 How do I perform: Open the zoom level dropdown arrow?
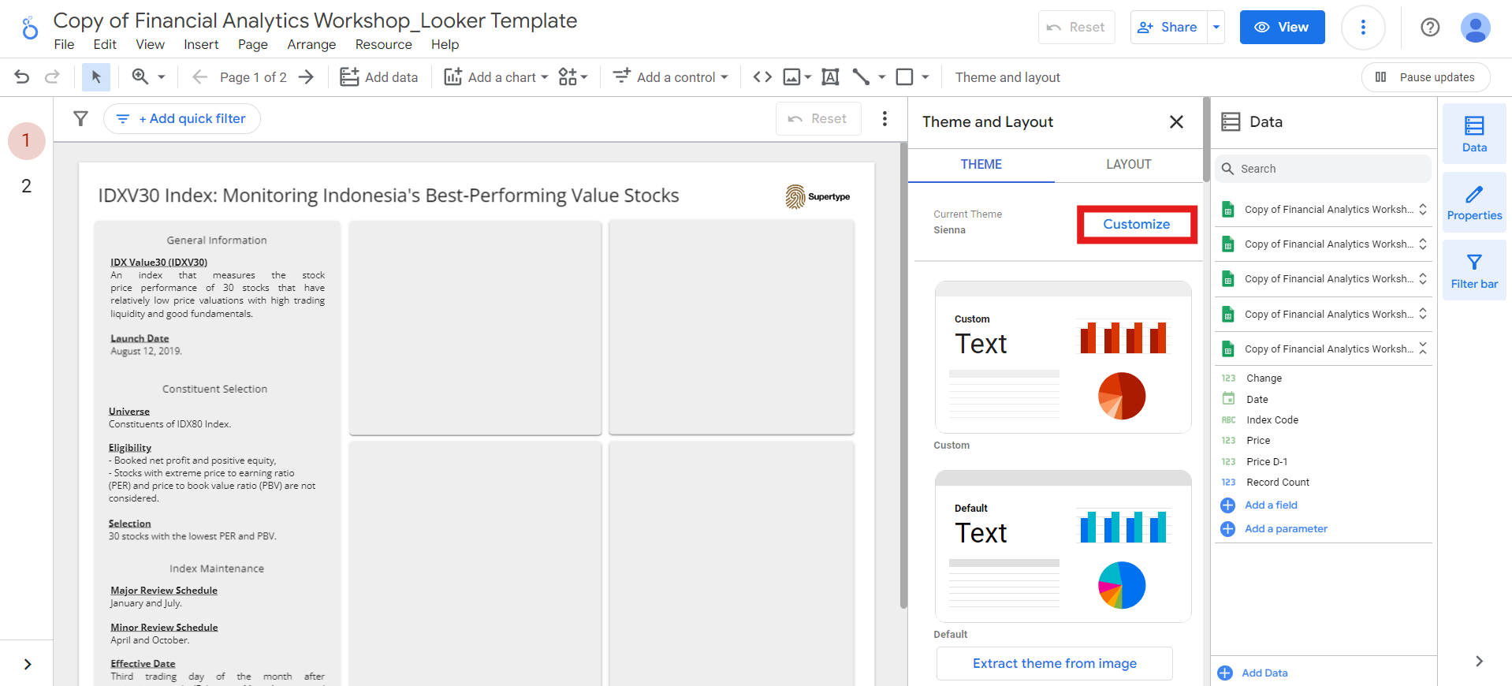click(162, 77)
